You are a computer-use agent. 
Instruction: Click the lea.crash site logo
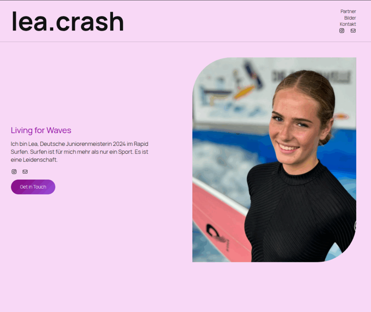pos(68,21)
